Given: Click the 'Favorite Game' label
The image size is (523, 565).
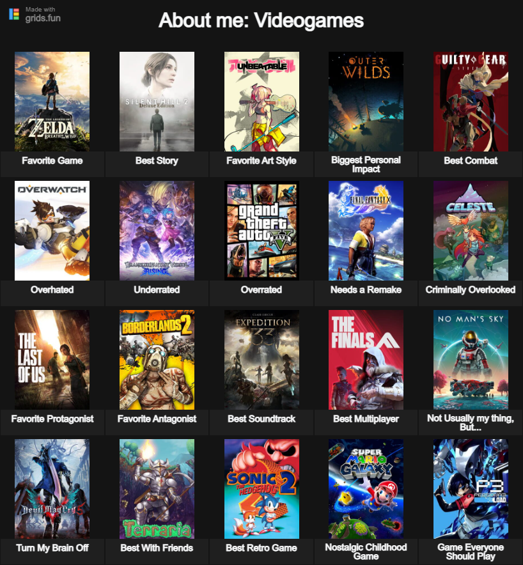Looking at the screenshot, I should (x=52, y=160).
